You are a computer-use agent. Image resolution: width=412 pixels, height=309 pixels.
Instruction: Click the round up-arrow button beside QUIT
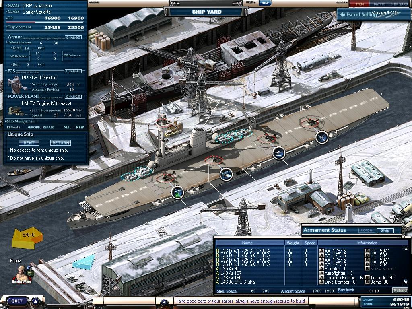click(x=36, y=301)
